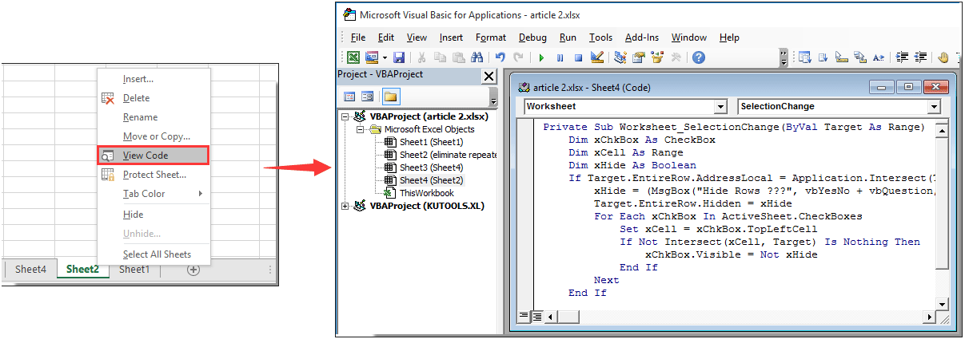Choose Protect Sheet... in context menu
The height and width of the screenshot is (339, 965).
point(153,175)
